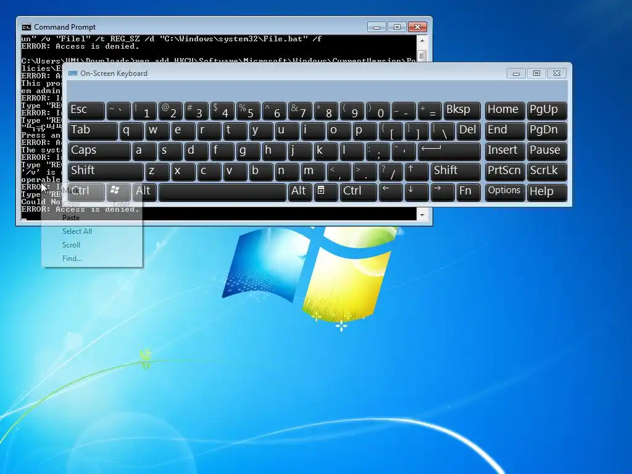Toggle the left Shift key
Screen dimensions: 632x474
coord(106,172)
